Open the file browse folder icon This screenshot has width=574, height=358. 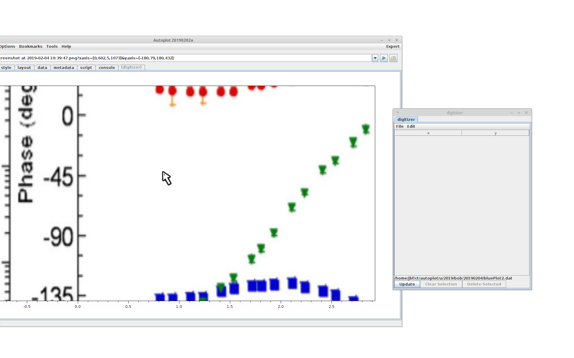coord(393,58)
